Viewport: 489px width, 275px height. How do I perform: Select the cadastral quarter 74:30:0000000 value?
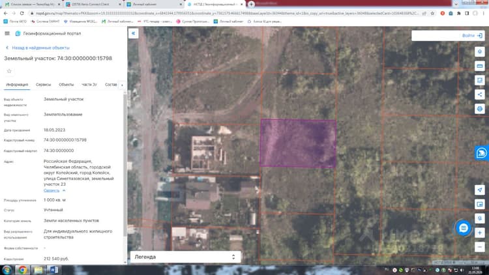coord(59,151)
